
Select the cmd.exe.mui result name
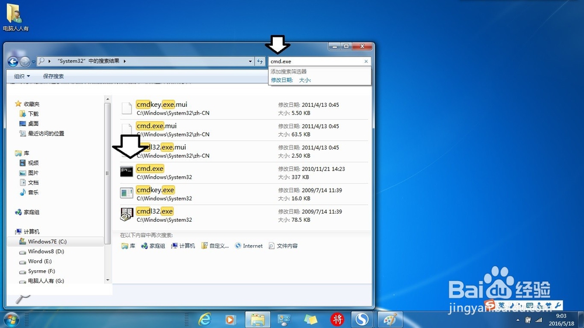[x=157, y=126]
